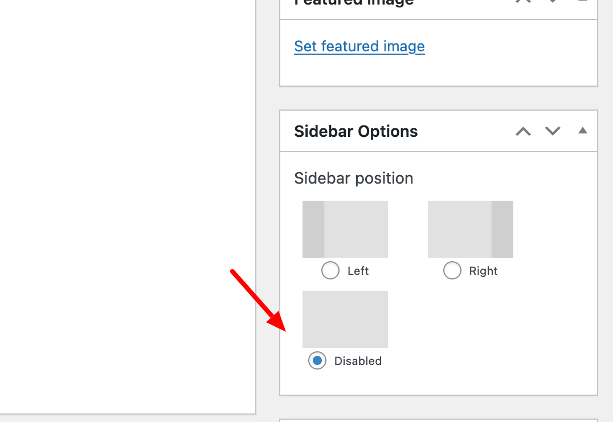The image size is (613, 422).
Task: Move the Sidebar Options panel down
Action: coord(553,132)
